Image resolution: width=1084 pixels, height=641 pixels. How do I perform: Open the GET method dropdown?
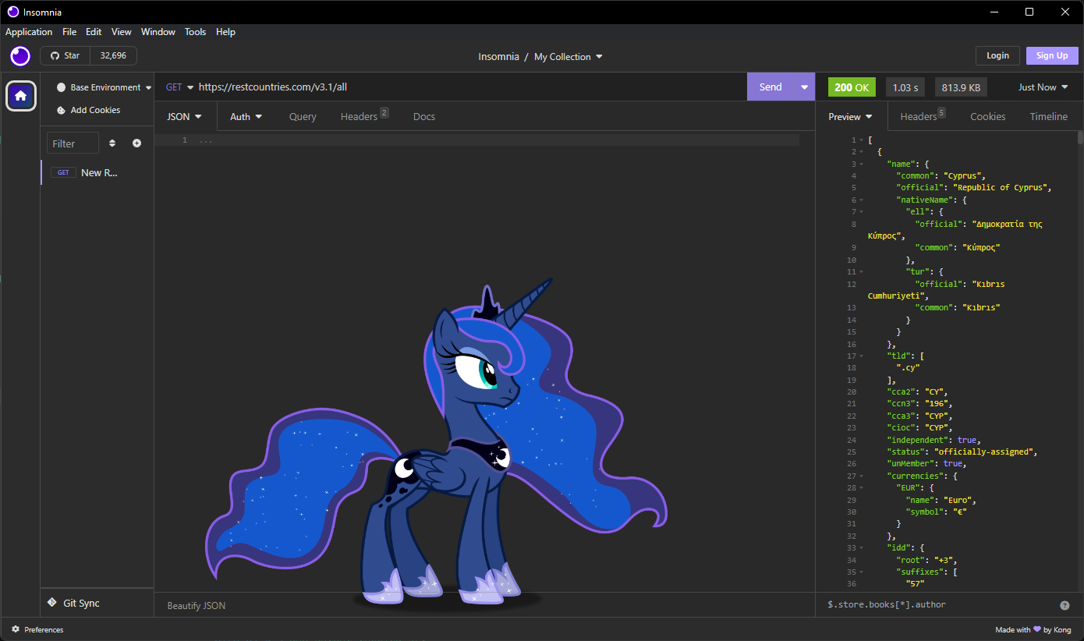point(179,87)
